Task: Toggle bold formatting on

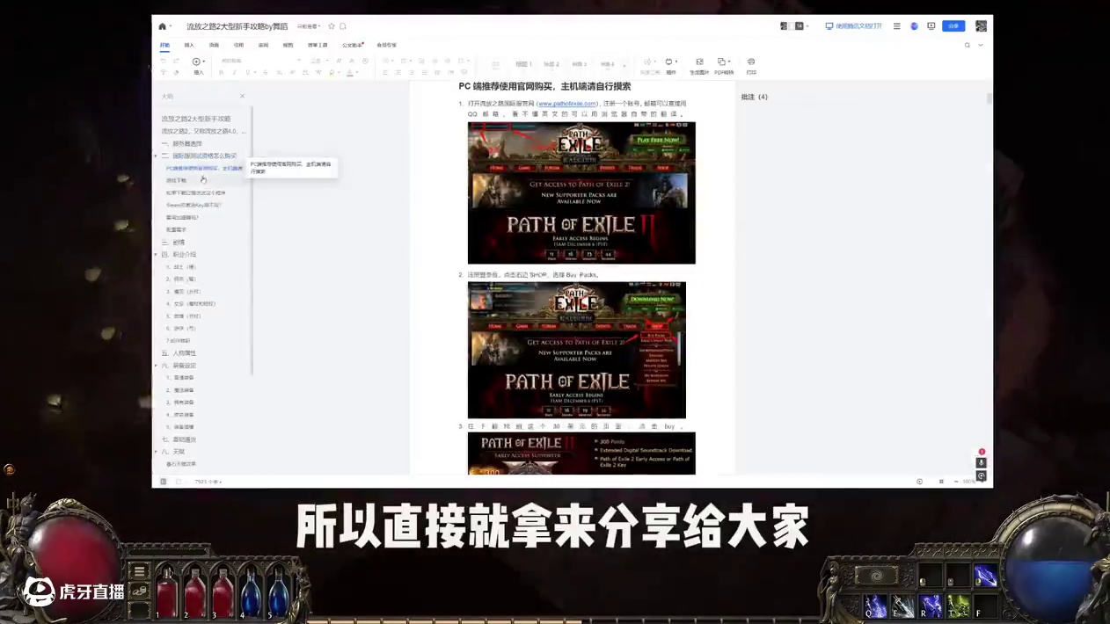Action: pyautogui.click(x=222, y=73)
